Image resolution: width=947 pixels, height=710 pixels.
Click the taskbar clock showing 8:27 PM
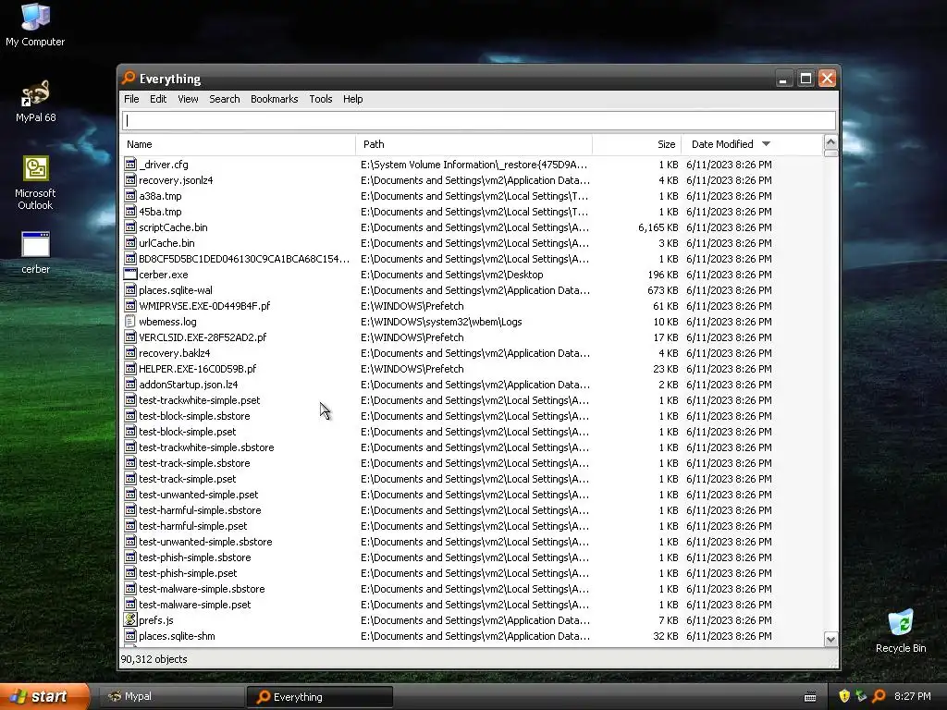pos(912,696)
